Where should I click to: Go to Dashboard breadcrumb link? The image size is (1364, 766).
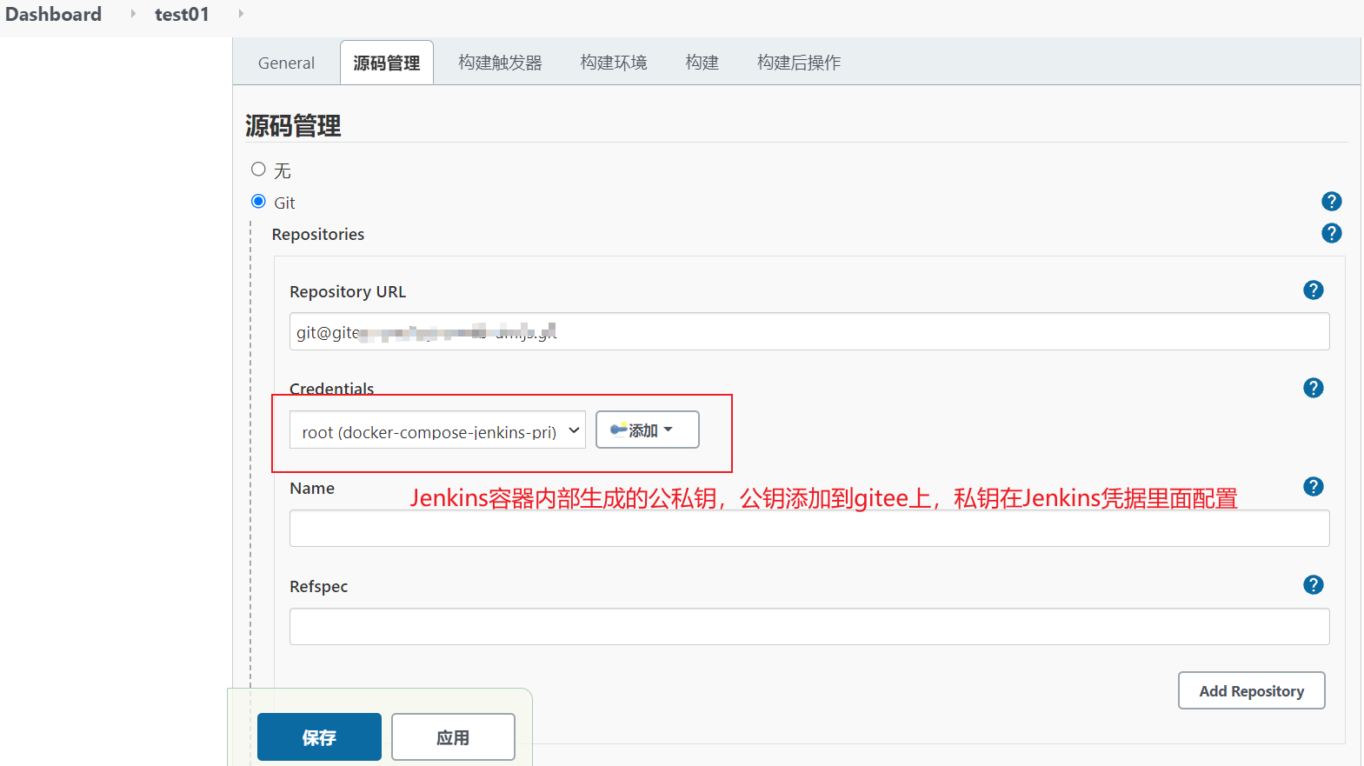[x=53, y=14]
